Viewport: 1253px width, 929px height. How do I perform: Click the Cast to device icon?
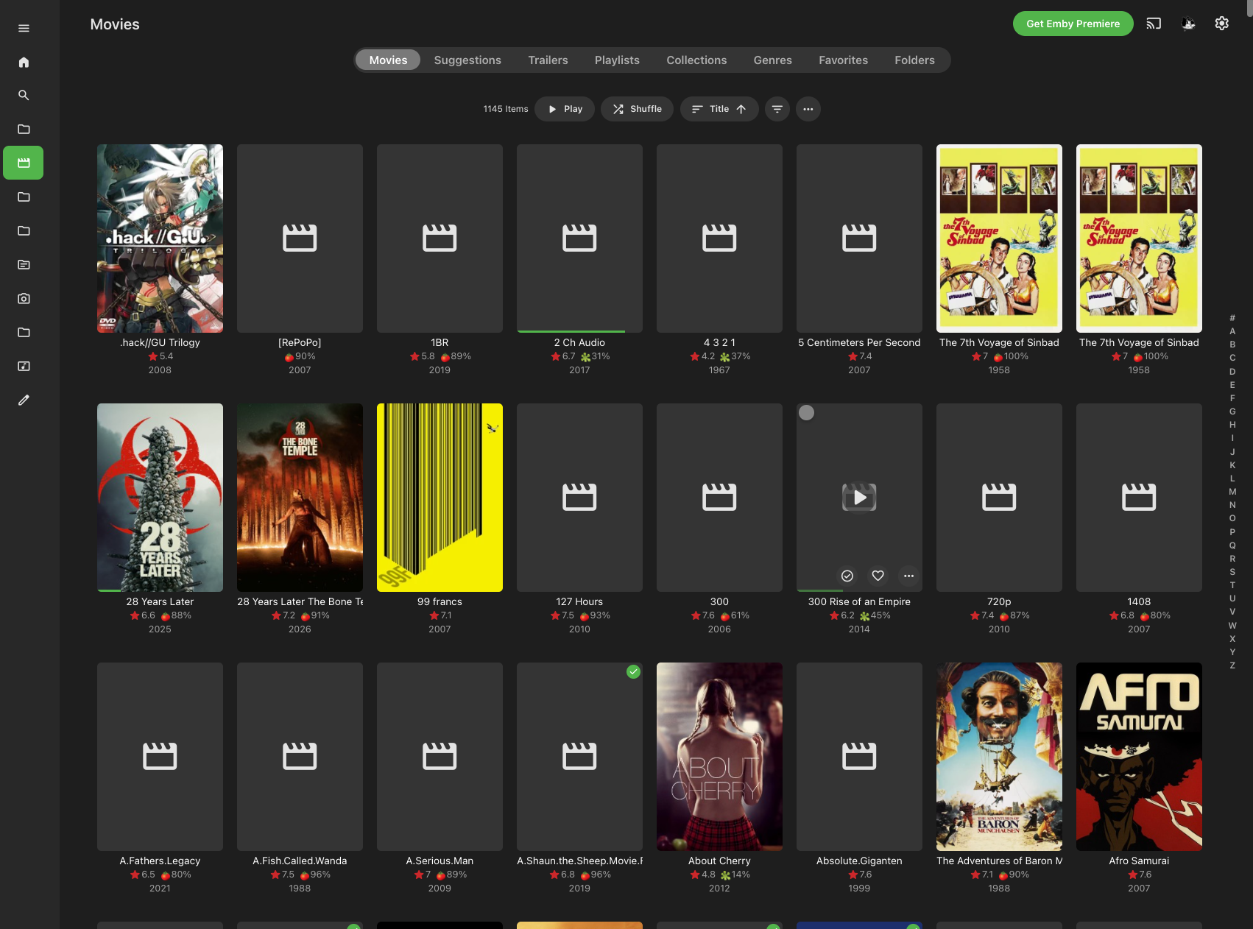[1154, 24]
